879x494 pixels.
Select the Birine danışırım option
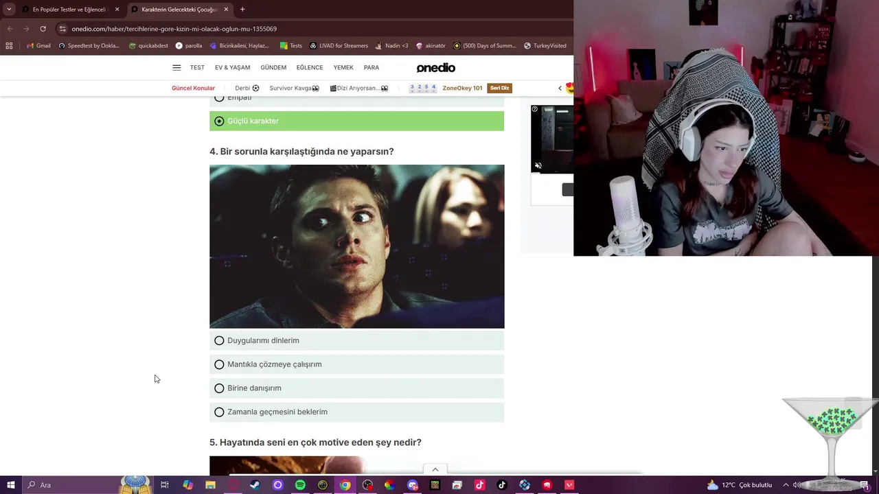point(356,388)
